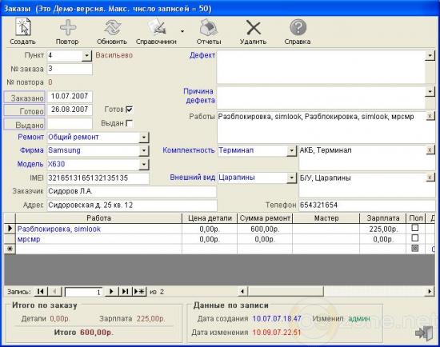The width and height of the screenshot is (440, 347).
Task: Tick the Пол checkbox for Разблокировка row
Action: 414,228
